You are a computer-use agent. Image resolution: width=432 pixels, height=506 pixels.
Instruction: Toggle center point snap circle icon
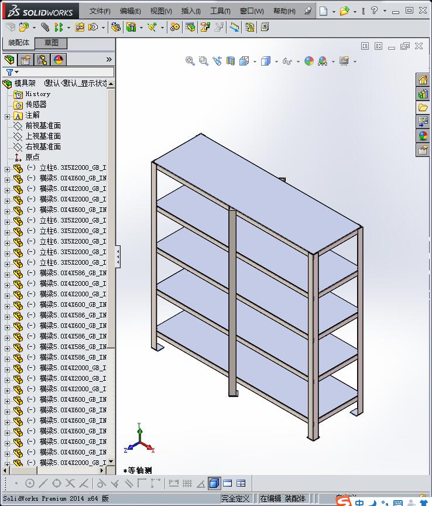(x=30, y=483)
